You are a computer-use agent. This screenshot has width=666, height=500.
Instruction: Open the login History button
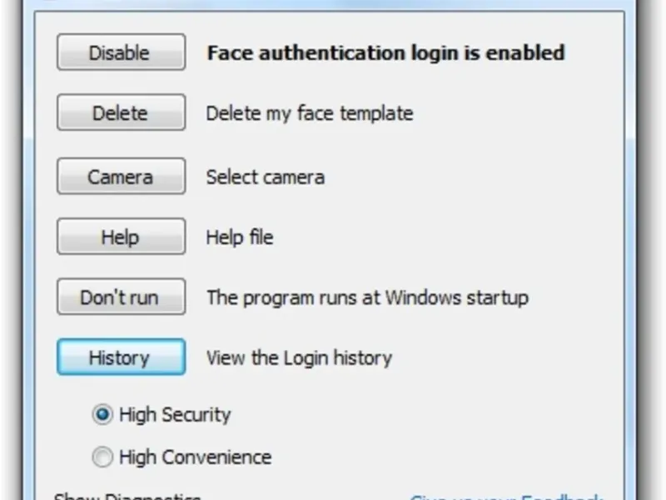coord(121,358)
